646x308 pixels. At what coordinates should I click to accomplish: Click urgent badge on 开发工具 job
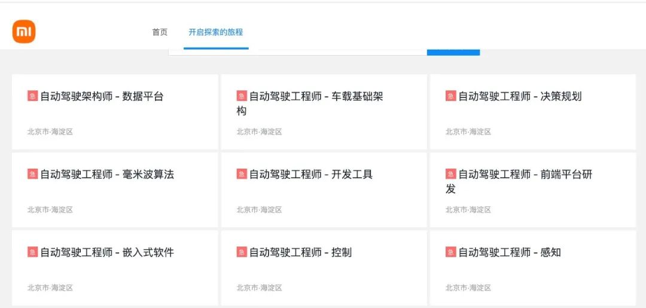click(242, 174)
